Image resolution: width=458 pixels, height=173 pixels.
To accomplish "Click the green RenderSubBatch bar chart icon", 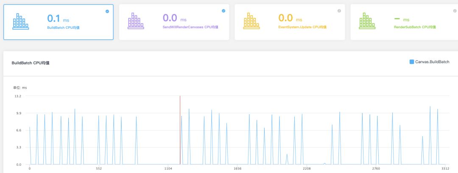I will click(x=367, y=21).
